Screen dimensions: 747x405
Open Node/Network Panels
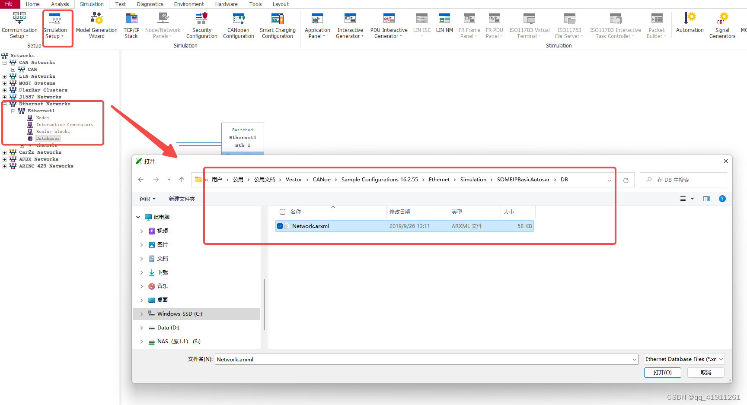tap(163, 25)
